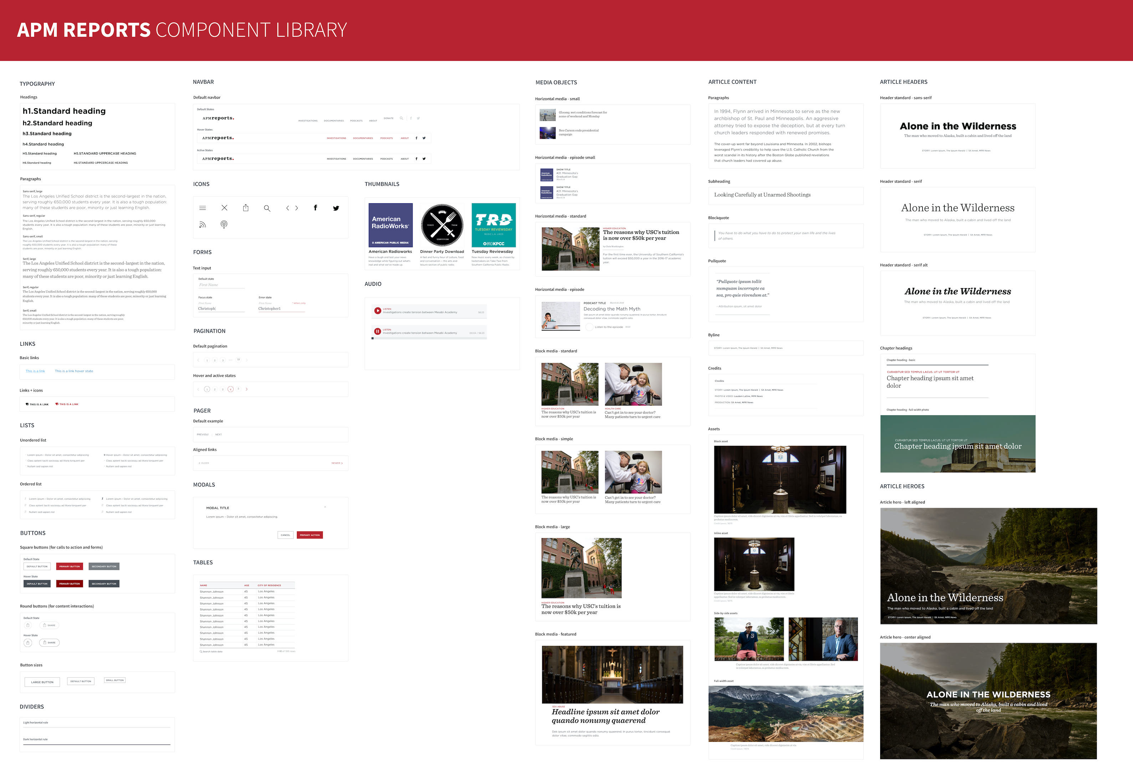This screenshot has width=1133, height=770.
Task: Click the Facebook icon in Active States navbar
Action: point(416,158)
